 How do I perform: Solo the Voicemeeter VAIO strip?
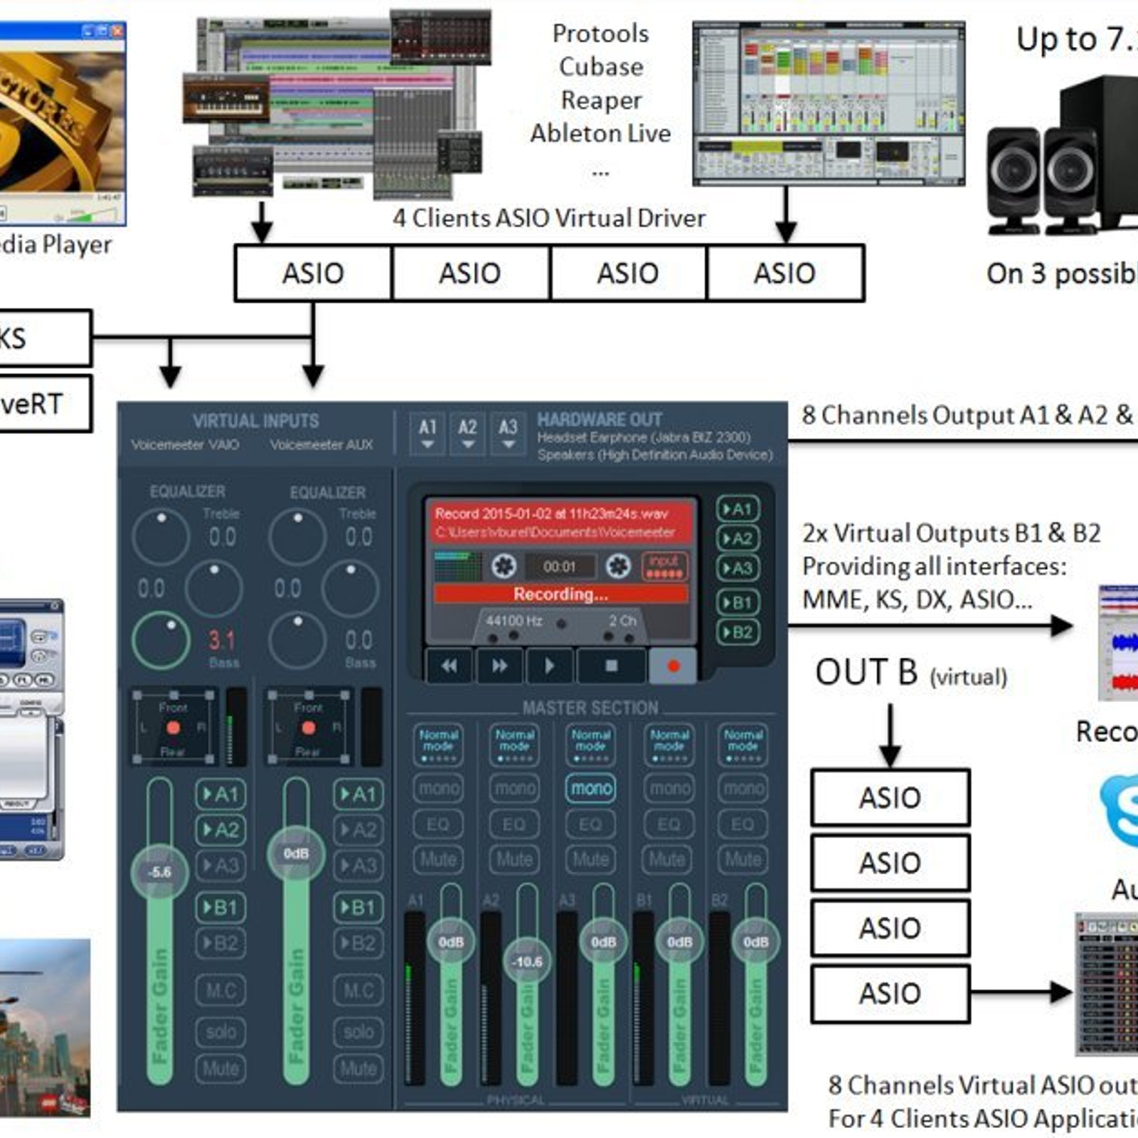[221, 1032]
